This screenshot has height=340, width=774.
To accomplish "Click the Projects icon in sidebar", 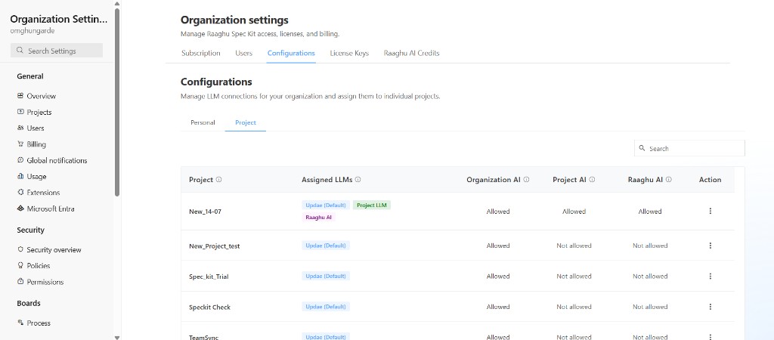I will coord(20,112).
